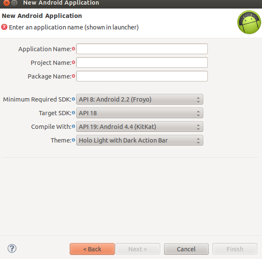This screenshot has height=259, width=262.
Task: Click the bold 'New Android Application' page heading
Action: 42,16
